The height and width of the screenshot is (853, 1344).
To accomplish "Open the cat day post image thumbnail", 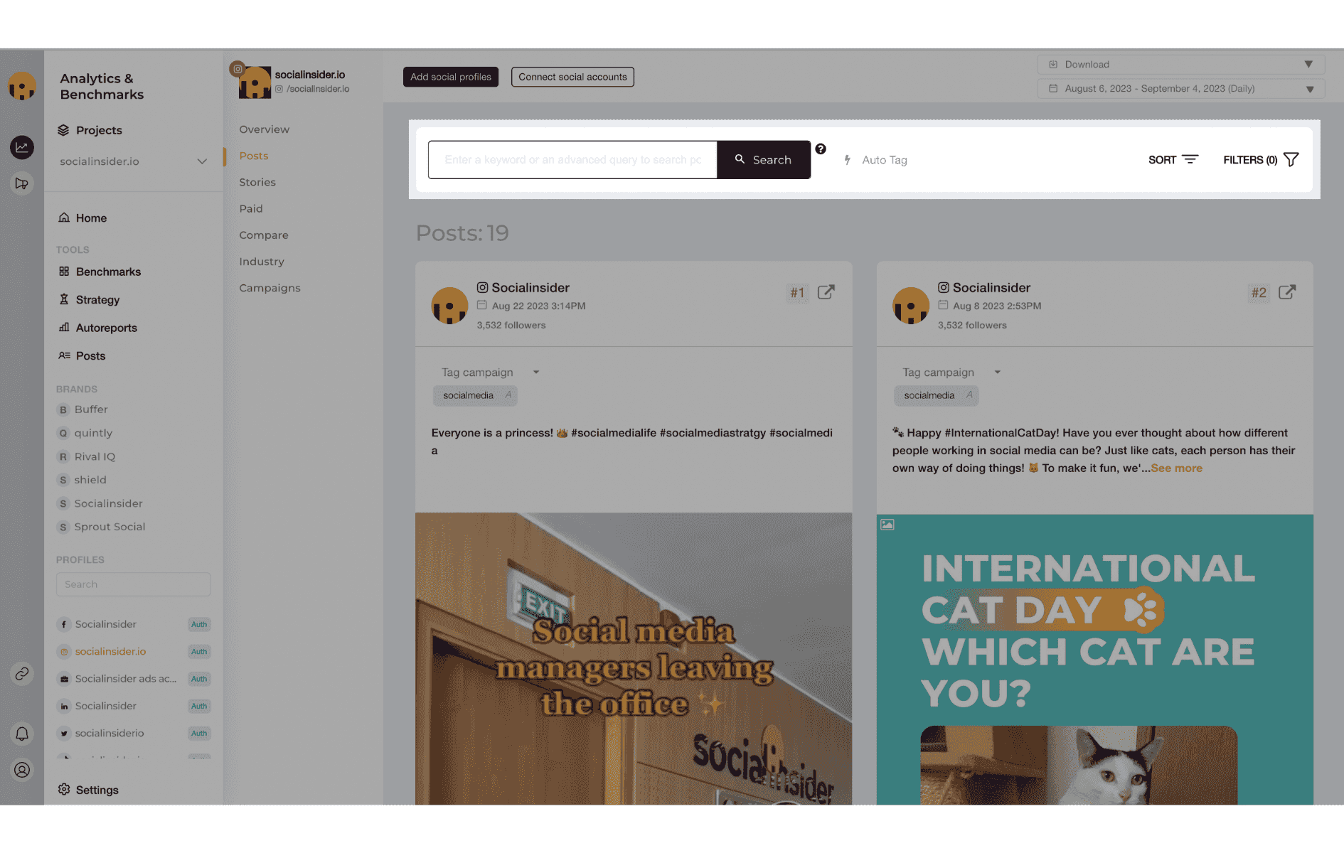I will pyautogui.click(x=1094, y=660).
